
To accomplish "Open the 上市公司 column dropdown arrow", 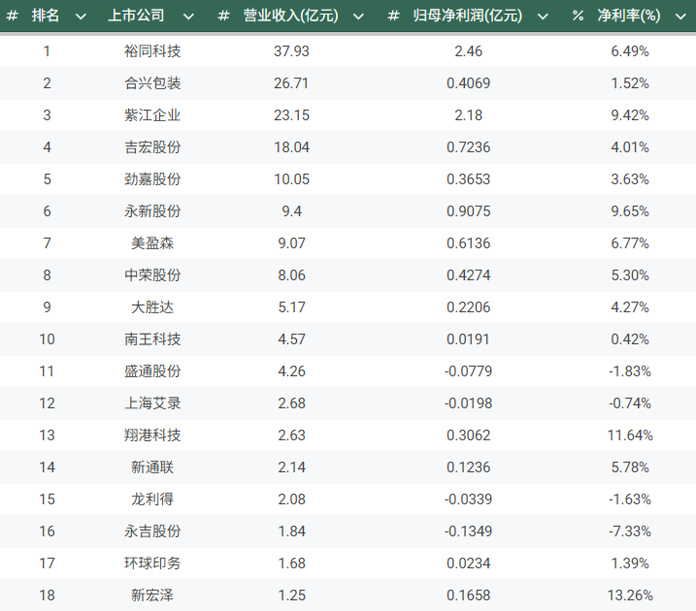I will (188, 16).
